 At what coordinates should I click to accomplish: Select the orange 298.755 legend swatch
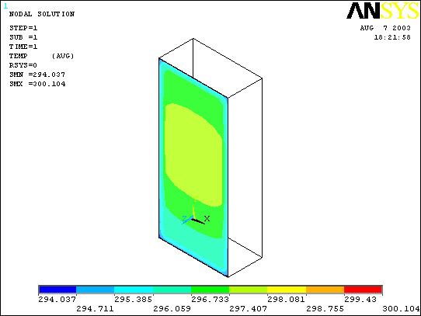pos(325,290)
